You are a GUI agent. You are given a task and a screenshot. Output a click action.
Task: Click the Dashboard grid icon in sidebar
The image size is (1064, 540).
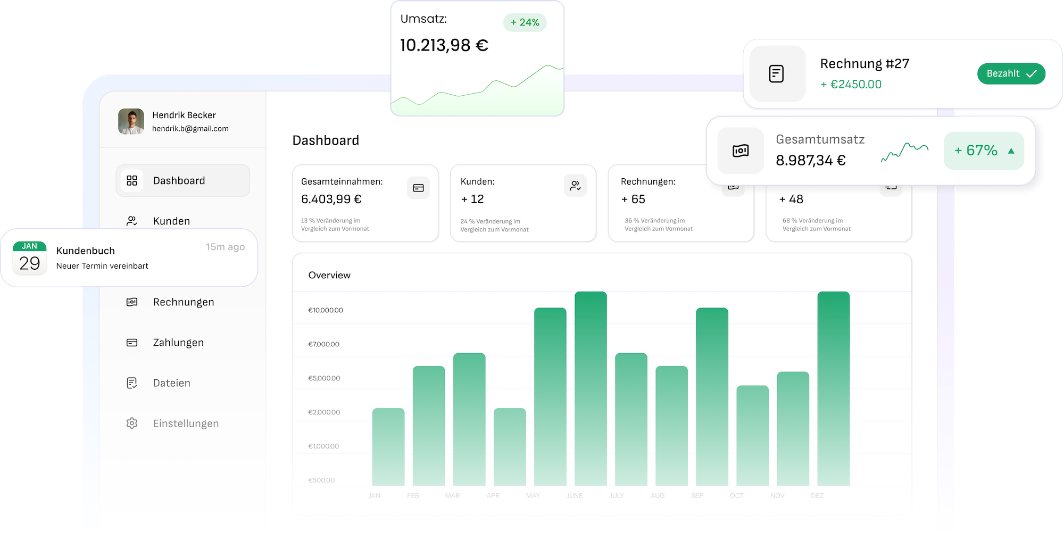pyautogui.click(x=132, y=181)
